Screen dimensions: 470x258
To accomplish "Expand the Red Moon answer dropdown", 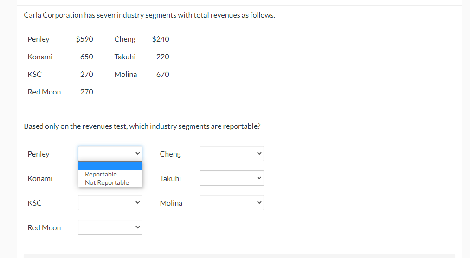I will tap(110, 227).
